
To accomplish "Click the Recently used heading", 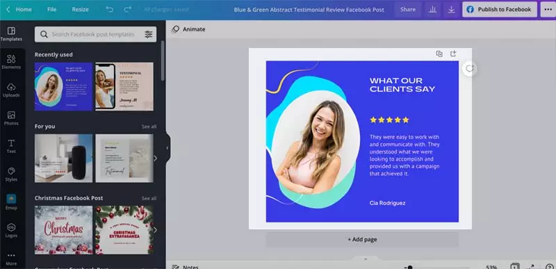I will (54, 55).
